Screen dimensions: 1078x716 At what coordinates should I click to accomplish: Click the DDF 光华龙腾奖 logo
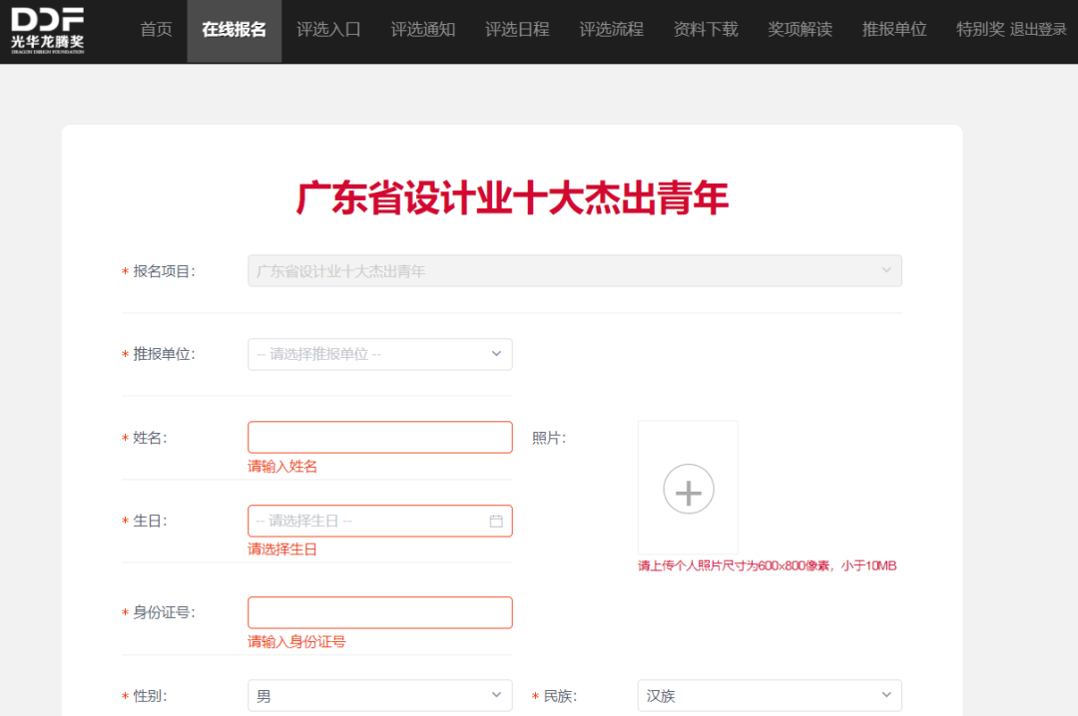coord(48,31)
